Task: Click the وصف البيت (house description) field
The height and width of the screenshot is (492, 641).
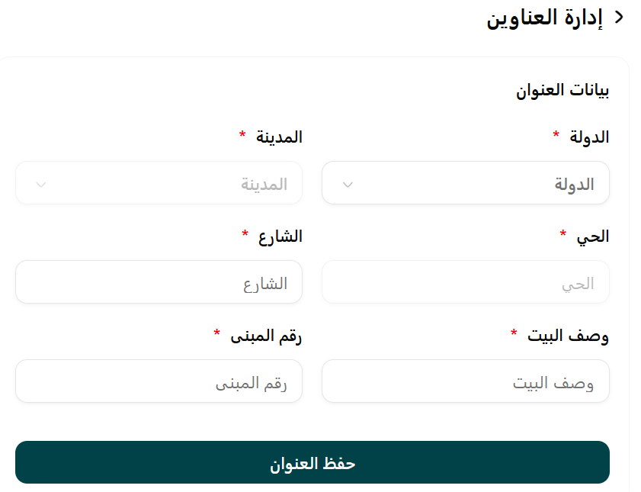Action: click(x=465, y=381)
